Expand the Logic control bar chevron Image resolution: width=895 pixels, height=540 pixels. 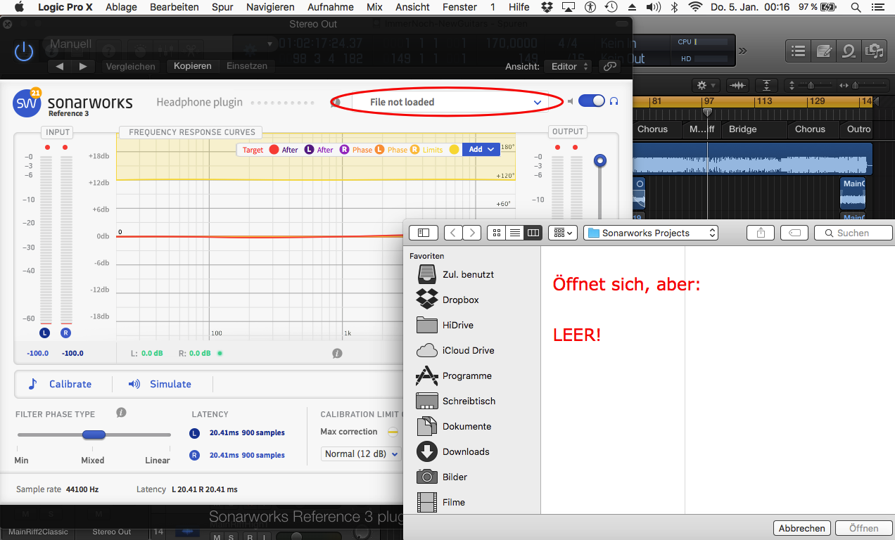[742, 51]
